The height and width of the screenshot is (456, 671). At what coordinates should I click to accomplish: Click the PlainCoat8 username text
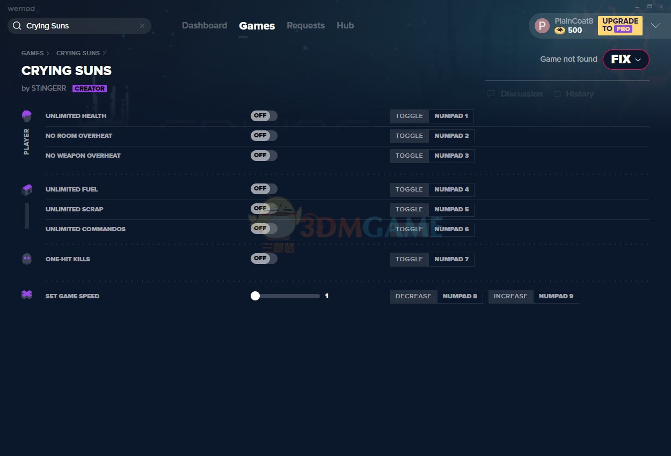point(574,21)
